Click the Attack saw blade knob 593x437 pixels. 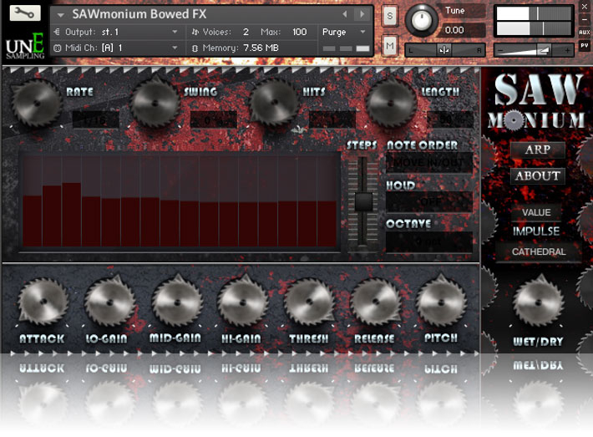click(x=41, y=302)
